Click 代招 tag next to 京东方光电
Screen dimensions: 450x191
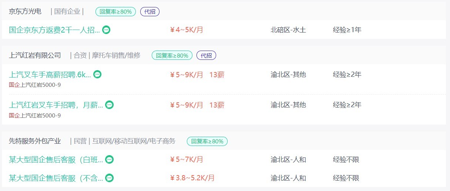coord(150,11)
